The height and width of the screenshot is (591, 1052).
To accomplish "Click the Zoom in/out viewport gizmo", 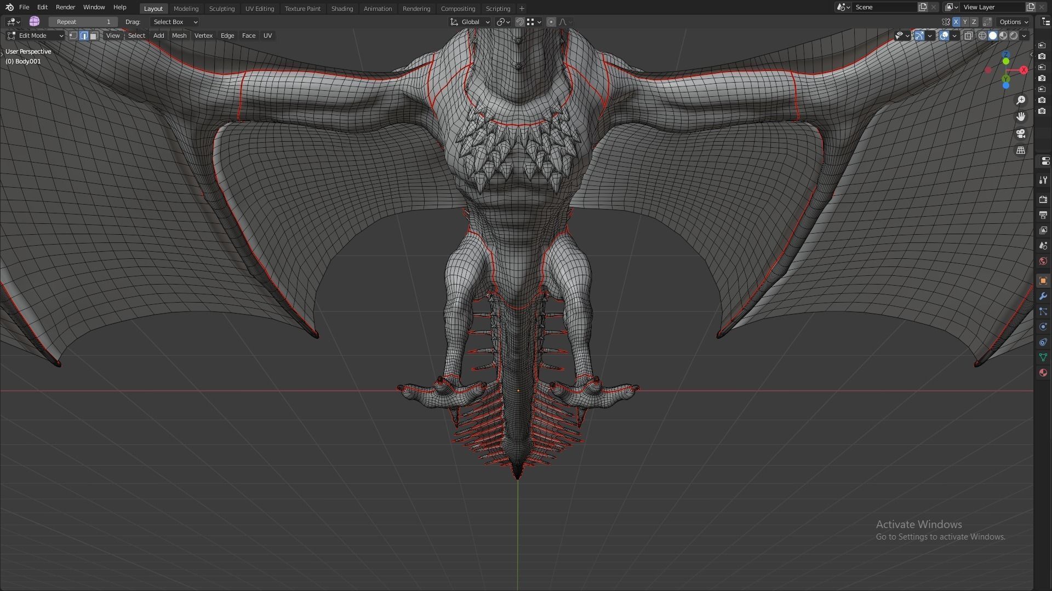I will click(1021, 100).
